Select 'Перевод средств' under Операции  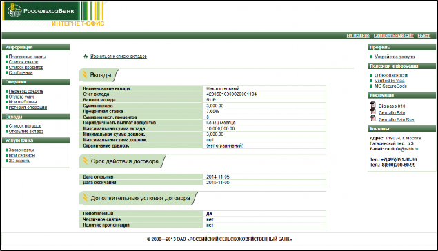pos(26,91)
